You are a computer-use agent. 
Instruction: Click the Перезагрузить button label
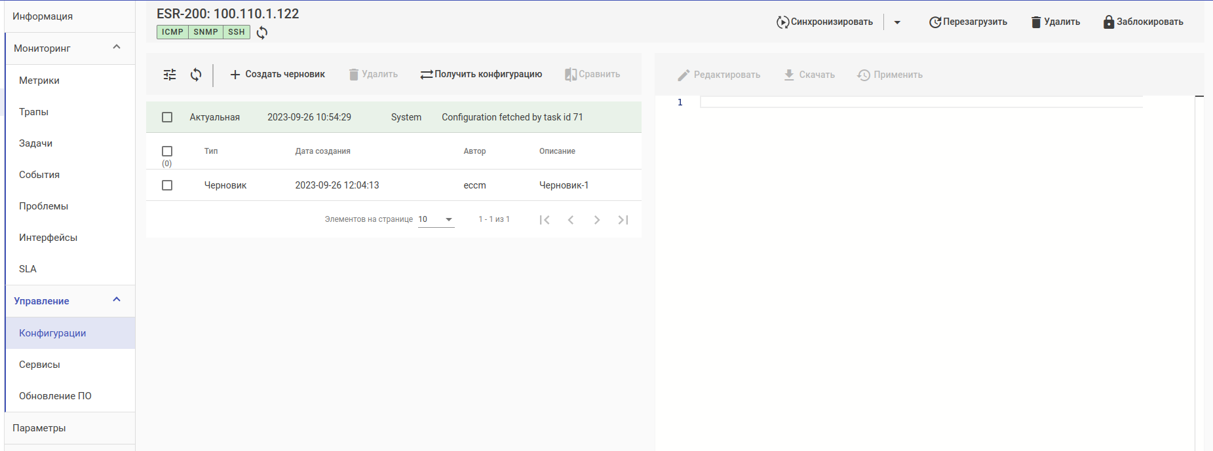point(975,22)
